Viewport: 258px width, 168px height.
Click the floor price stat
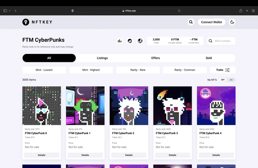pos(193,41)
